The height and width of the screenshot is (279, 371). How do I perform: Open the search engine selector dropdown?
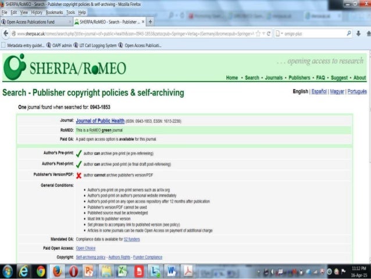coord(279,34)
